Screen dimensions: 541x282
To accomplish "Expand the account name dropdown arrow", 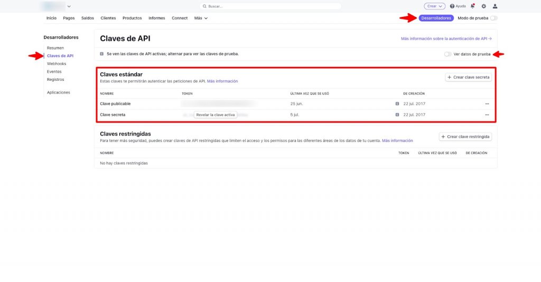I will tap(69, 6).
